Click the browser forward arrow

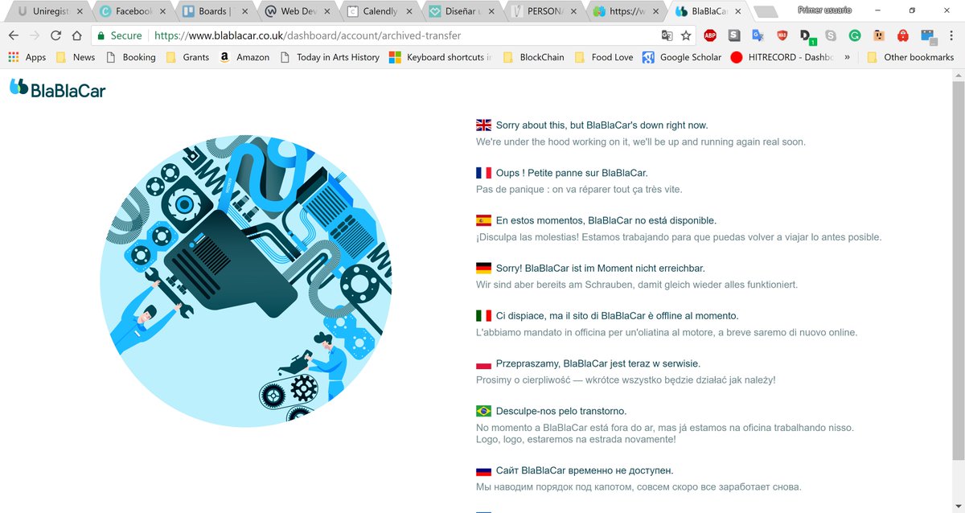35,35
